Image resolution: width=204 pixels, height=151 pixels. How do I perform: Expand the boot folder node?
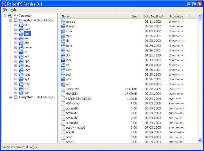click(16, 29)
